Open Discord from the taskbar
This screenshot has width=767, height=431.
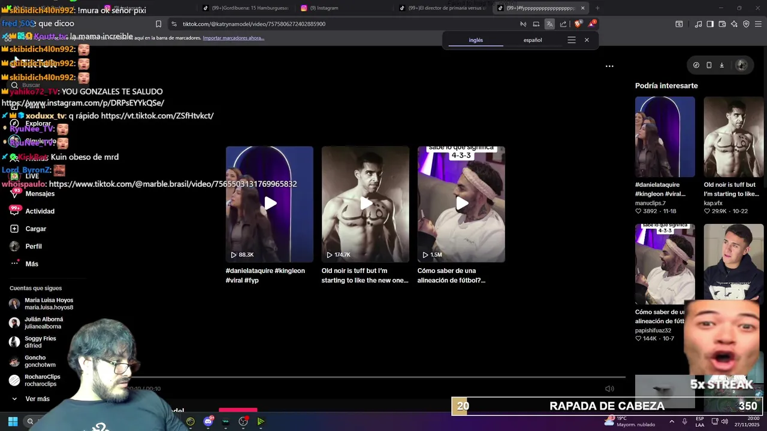tap(208, 421)
